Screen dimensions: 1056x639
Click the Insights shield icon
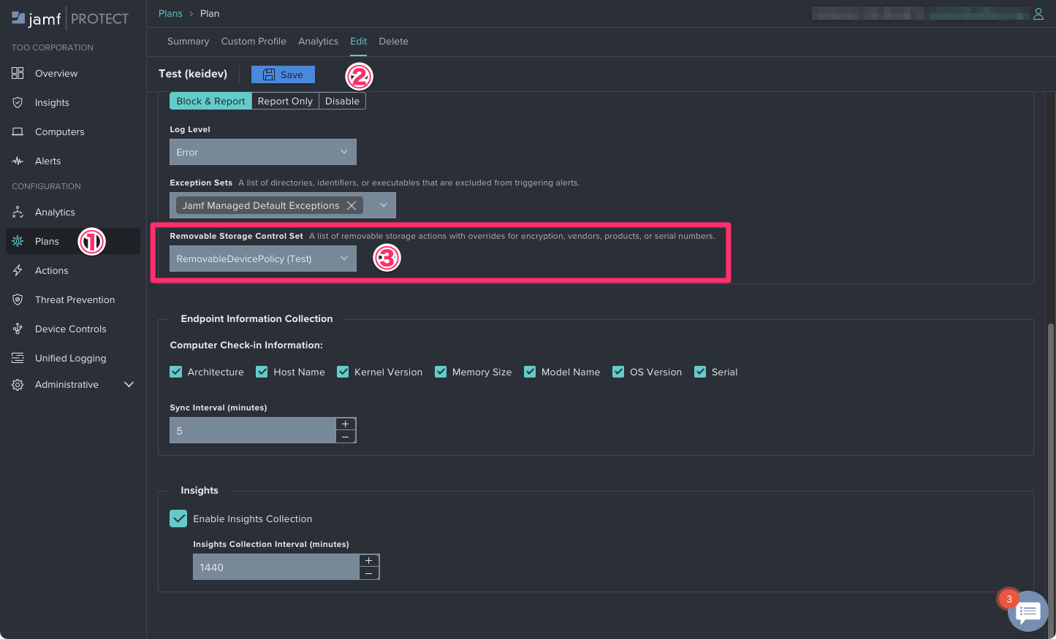click(18, 102)
